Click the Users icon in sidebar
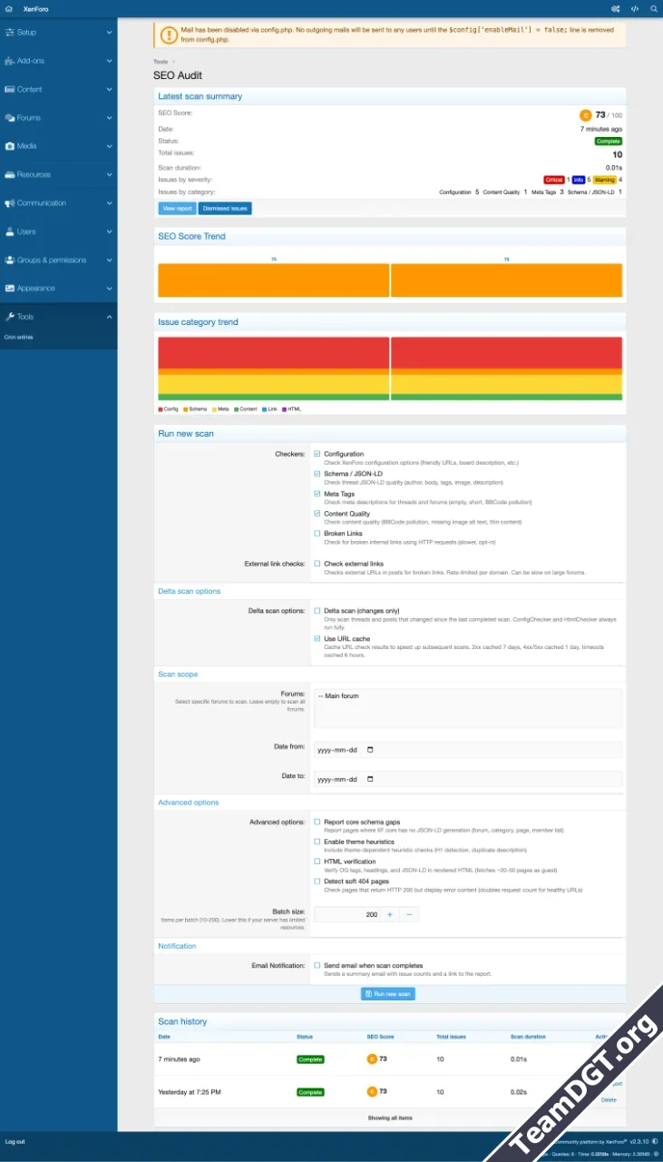Image resolution: width=663 pixels, height=1162 pixels. click(x=9, y=231)
